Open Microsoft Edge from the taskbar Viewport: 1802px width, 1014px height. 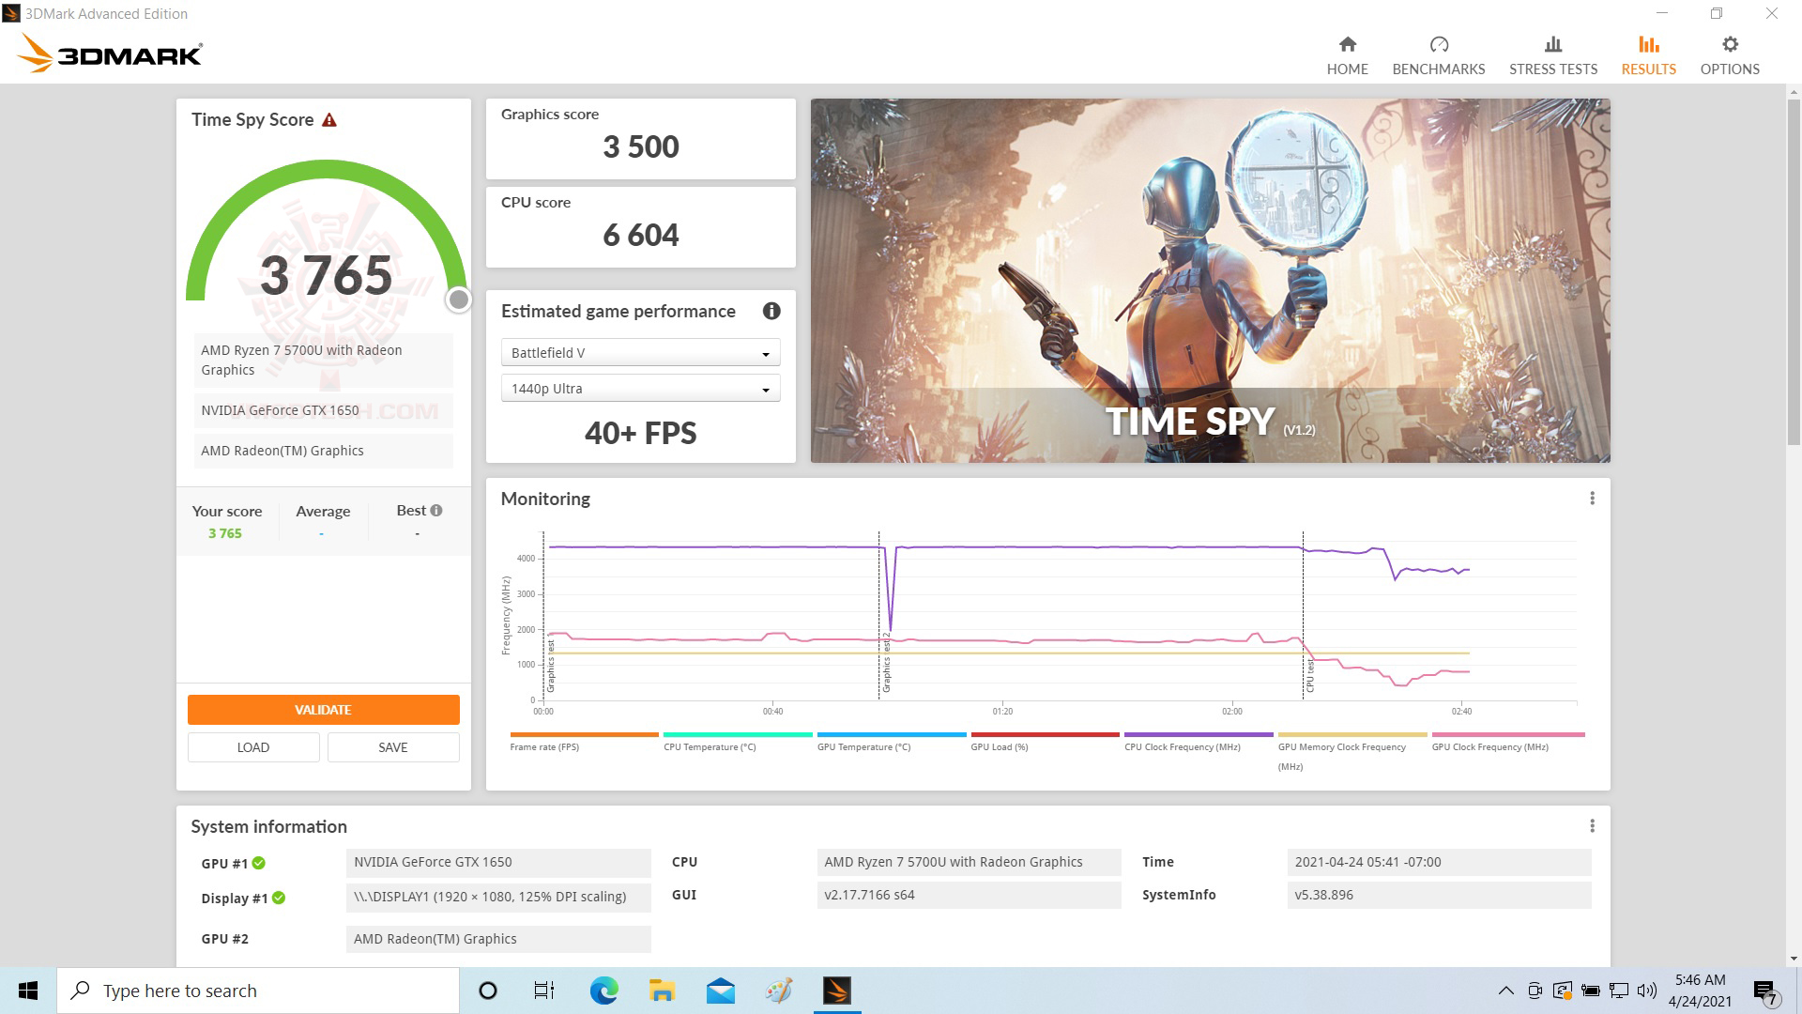click(603, 991)
